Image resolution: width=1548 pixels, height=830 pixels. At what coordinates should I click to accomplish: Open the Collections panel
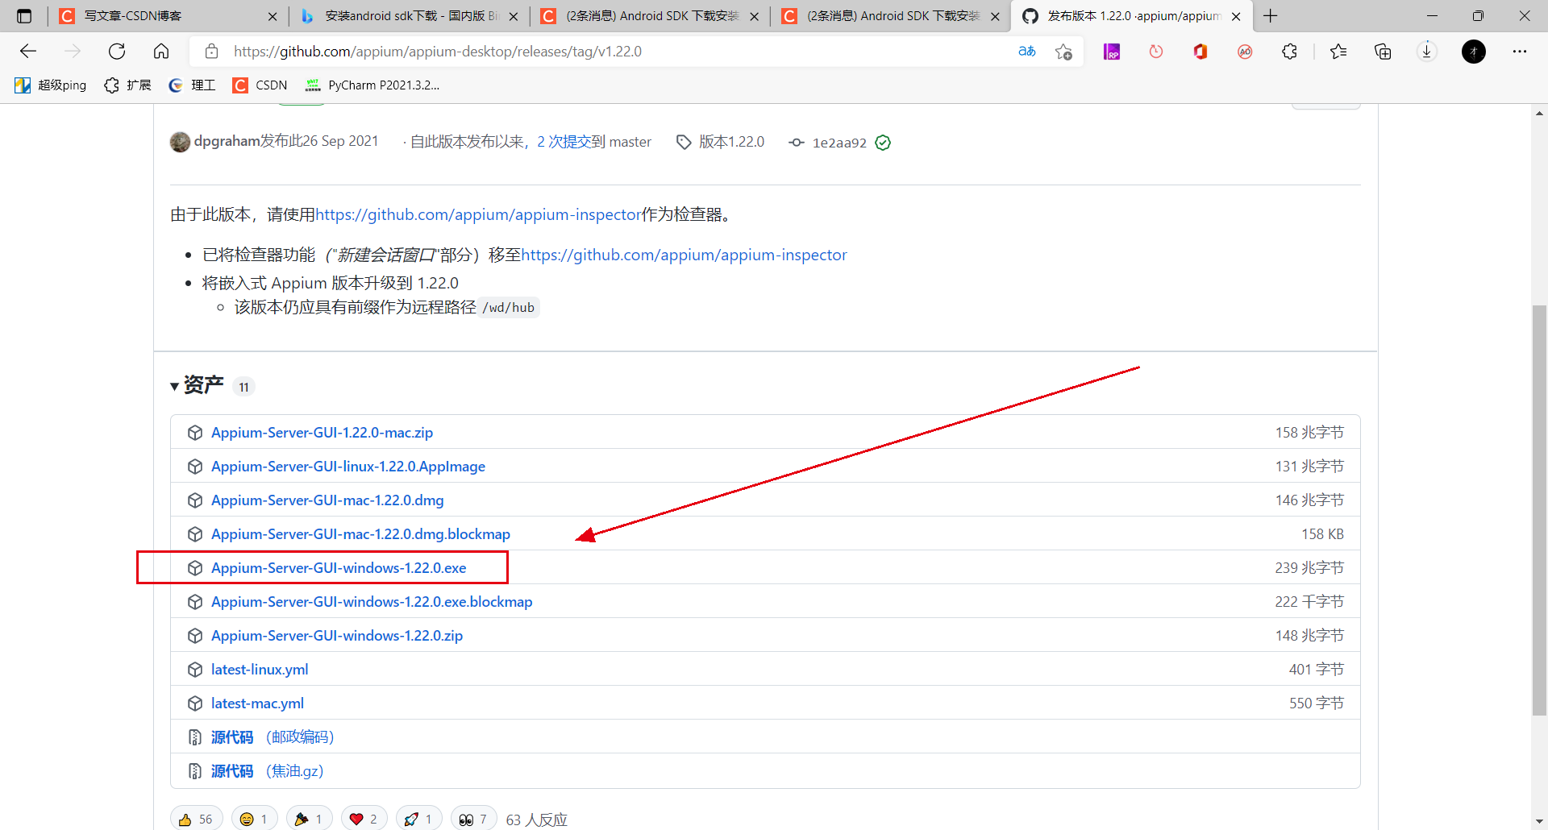[x=1383, y=52]
